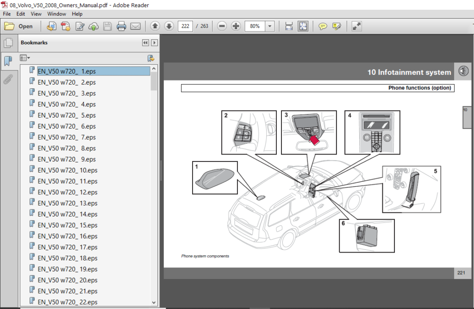This screenshot has height=309, width=474.
Task: Open the Attachments paperclip panel
Action: [8, 80]
